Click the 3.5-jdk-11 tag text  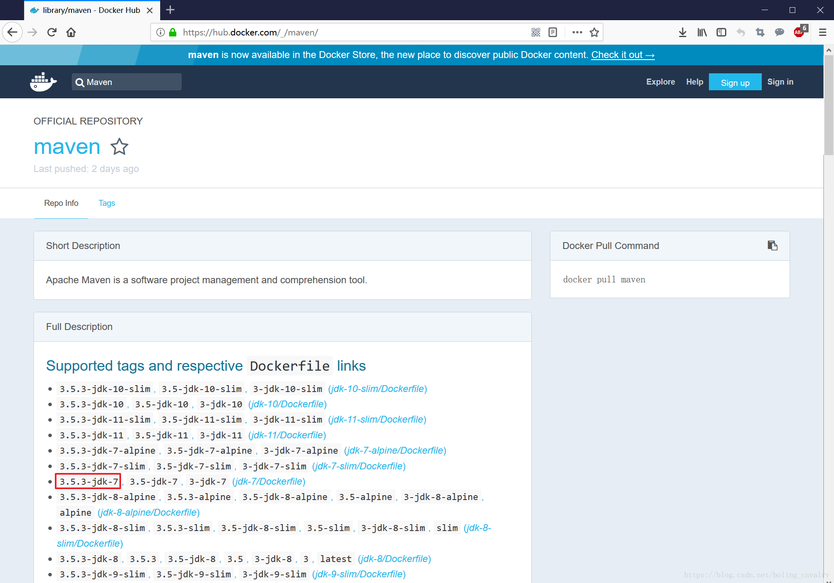tap(161, 435)
